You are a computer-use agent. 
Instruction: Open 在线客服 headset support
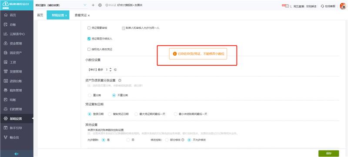[x=328, y=6]
